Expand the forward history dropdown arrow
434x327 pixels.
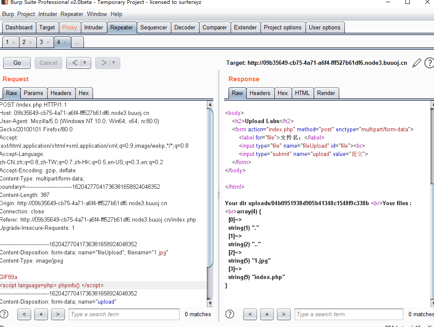coord(113,63)
